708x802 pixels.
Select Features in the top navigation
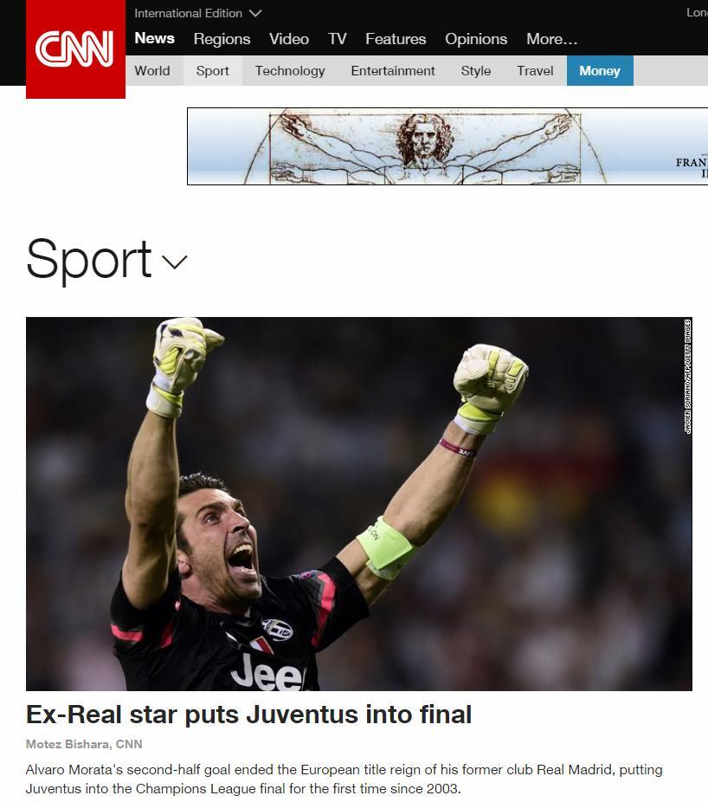396,39
